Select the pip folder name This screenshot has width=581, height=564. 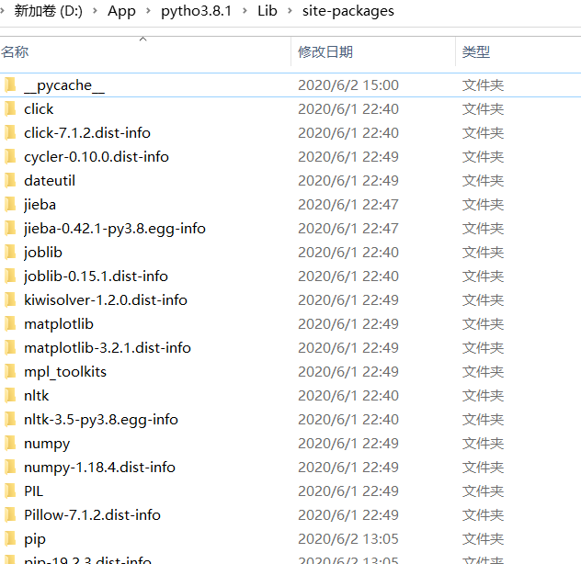tap(35, 539)
